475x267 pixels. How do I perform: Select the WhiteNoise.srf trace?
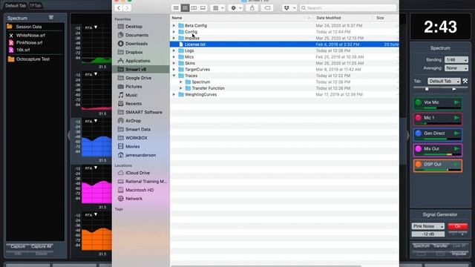pyautogui.click(x=30, y=36)
